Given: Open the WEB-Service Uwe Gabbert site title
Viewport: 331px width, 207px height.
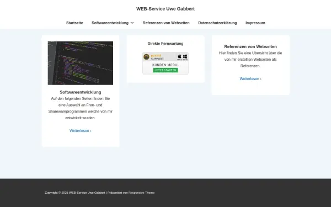Looking at the screenshot, I should point(165,9).
